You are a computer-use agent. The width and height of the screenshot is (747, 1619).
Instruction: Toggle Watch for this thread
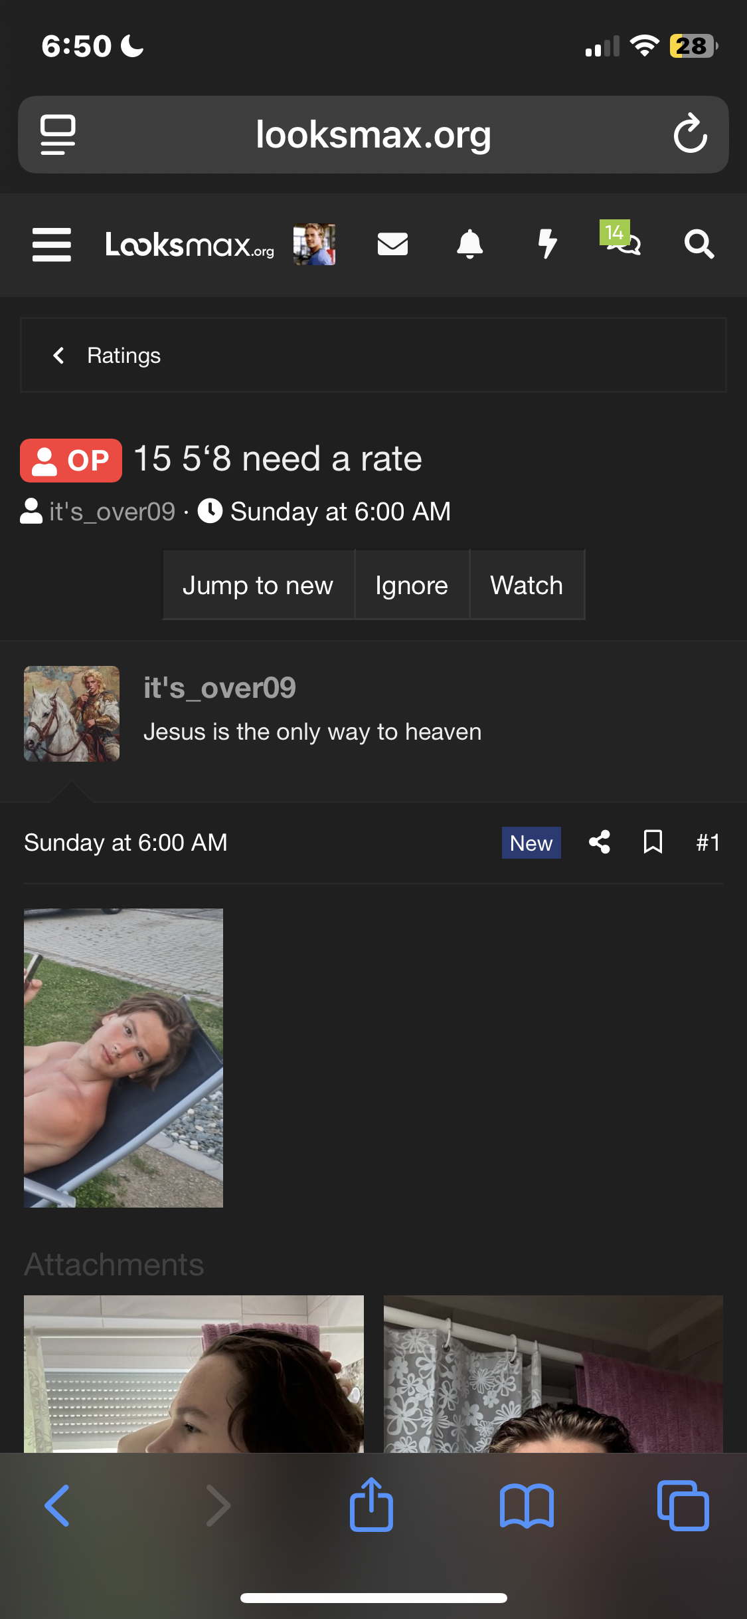click(527, 586)
